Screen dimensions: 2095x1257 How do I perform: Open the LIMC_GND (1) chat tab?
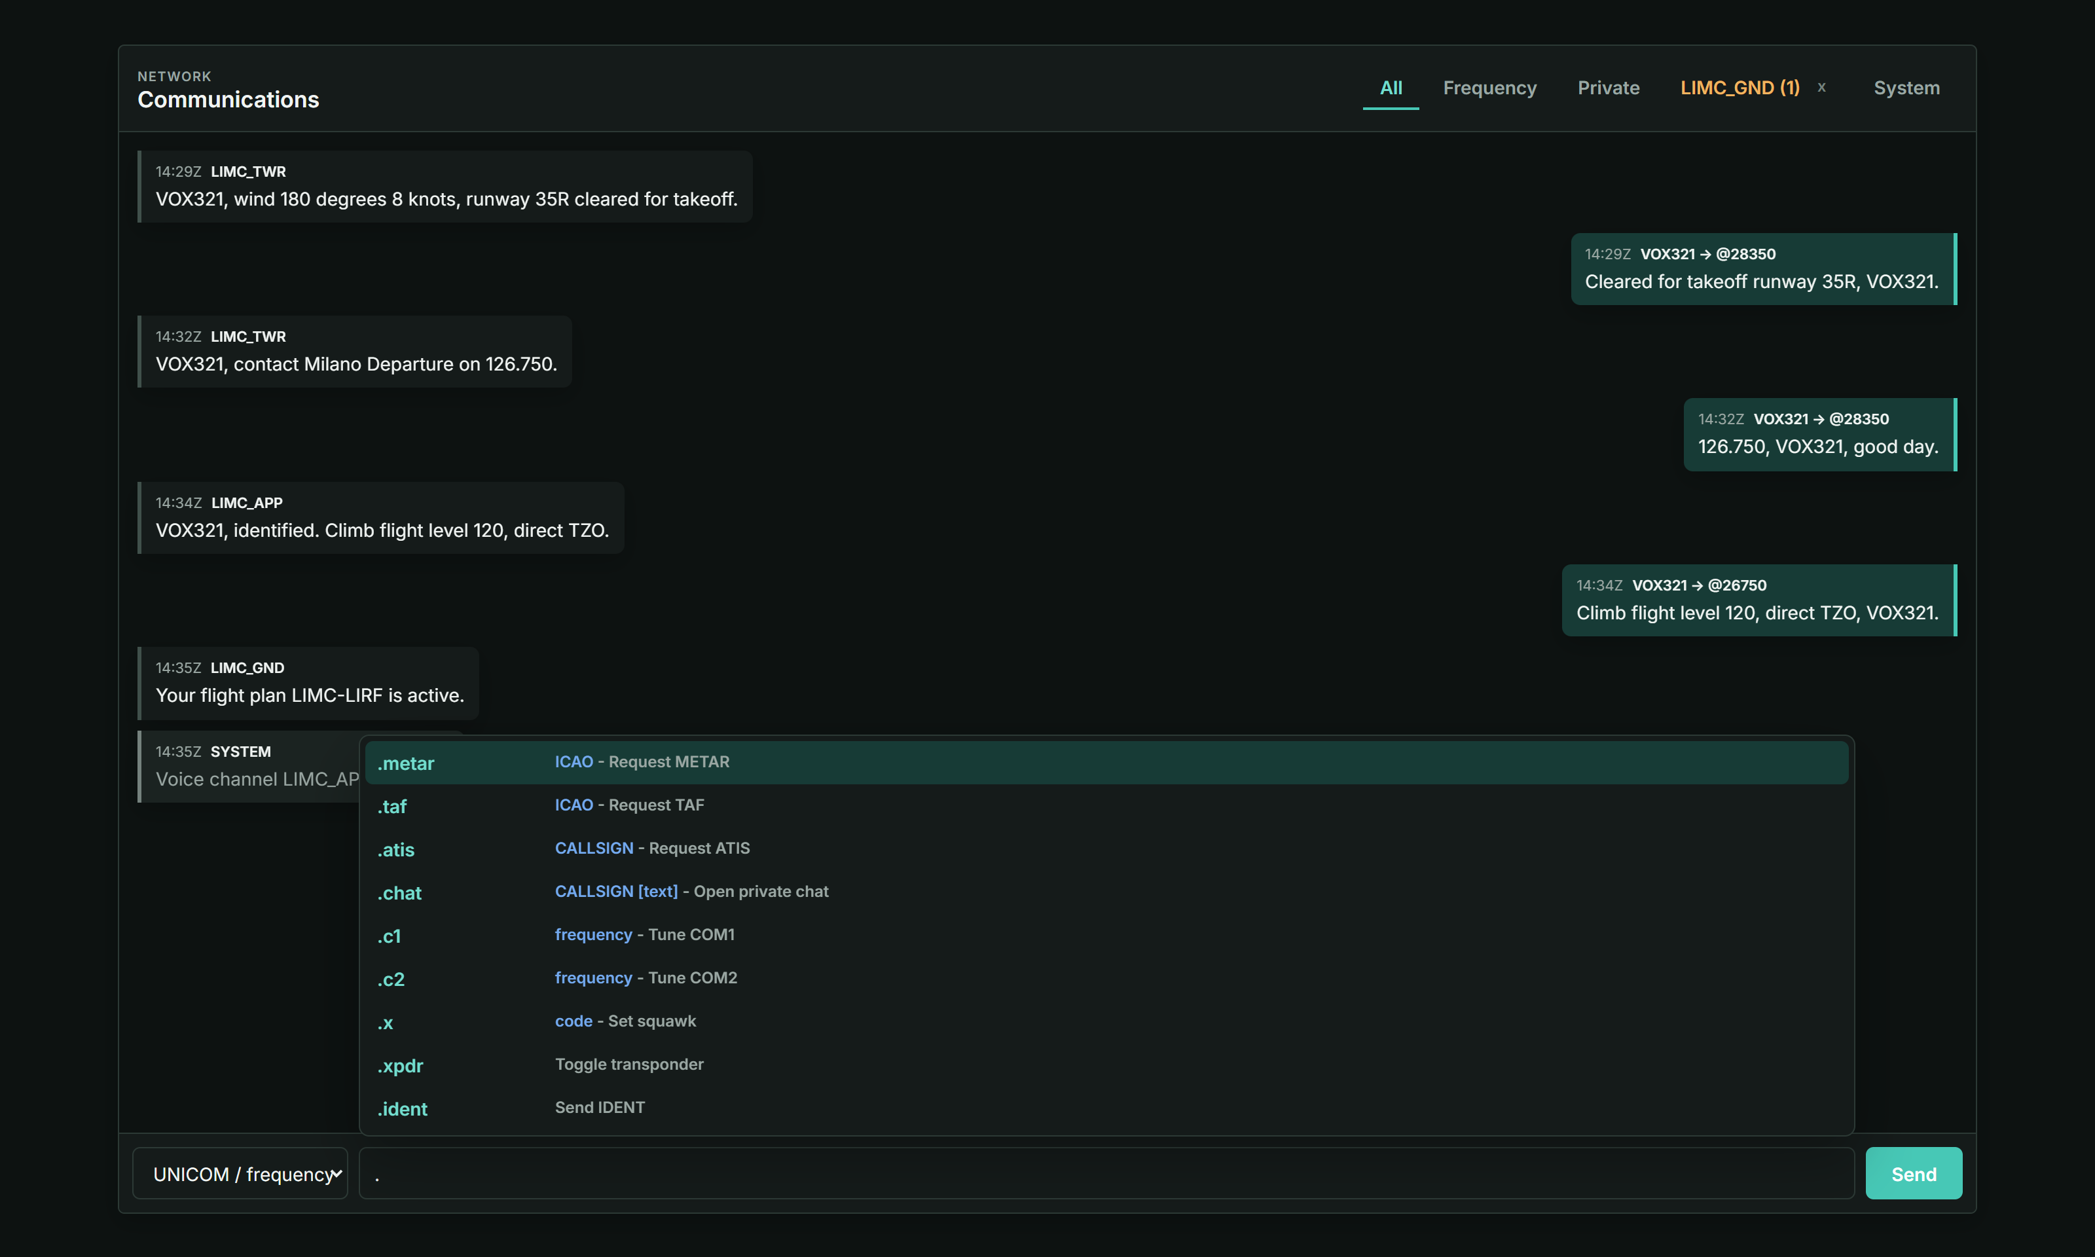tap(1740, 88)
